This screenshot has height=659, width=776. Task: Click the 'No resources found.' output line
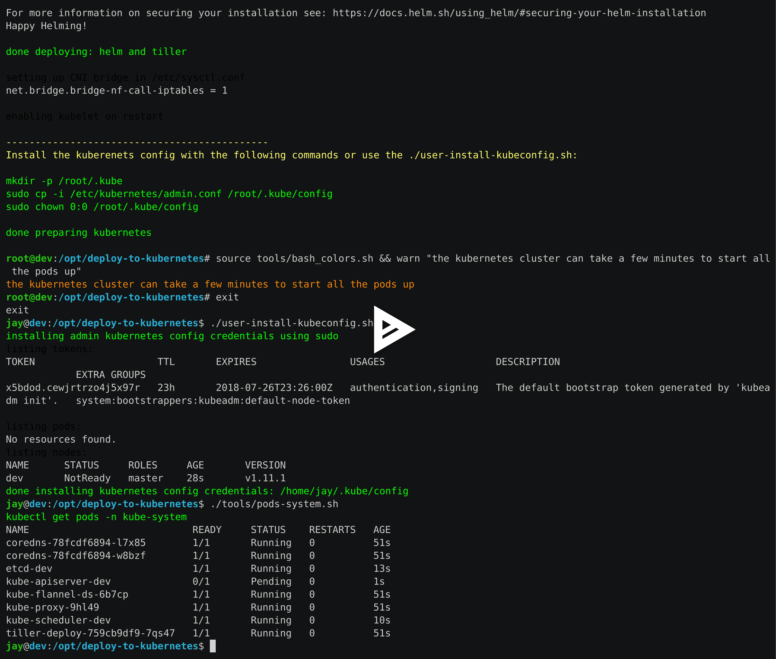point(61,439)
